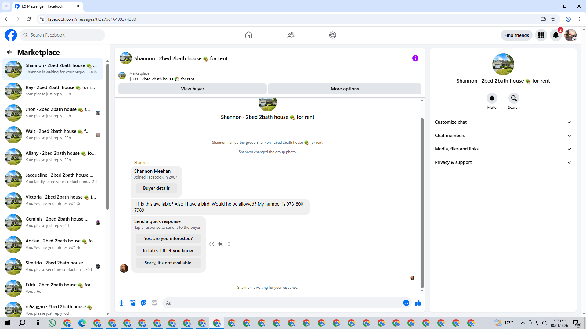Expand the Customize chat section
This screenshot has width=586, height=329.
(503, 122)
